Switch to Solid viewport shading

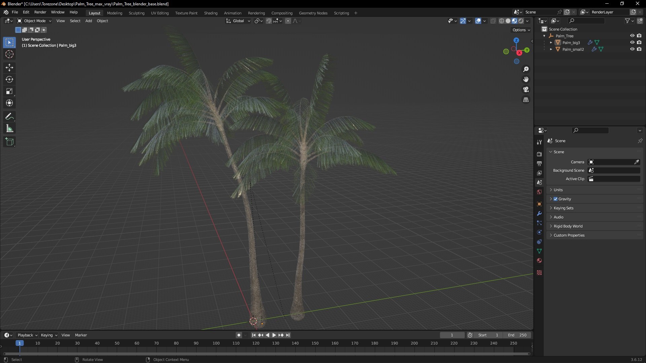508,21
